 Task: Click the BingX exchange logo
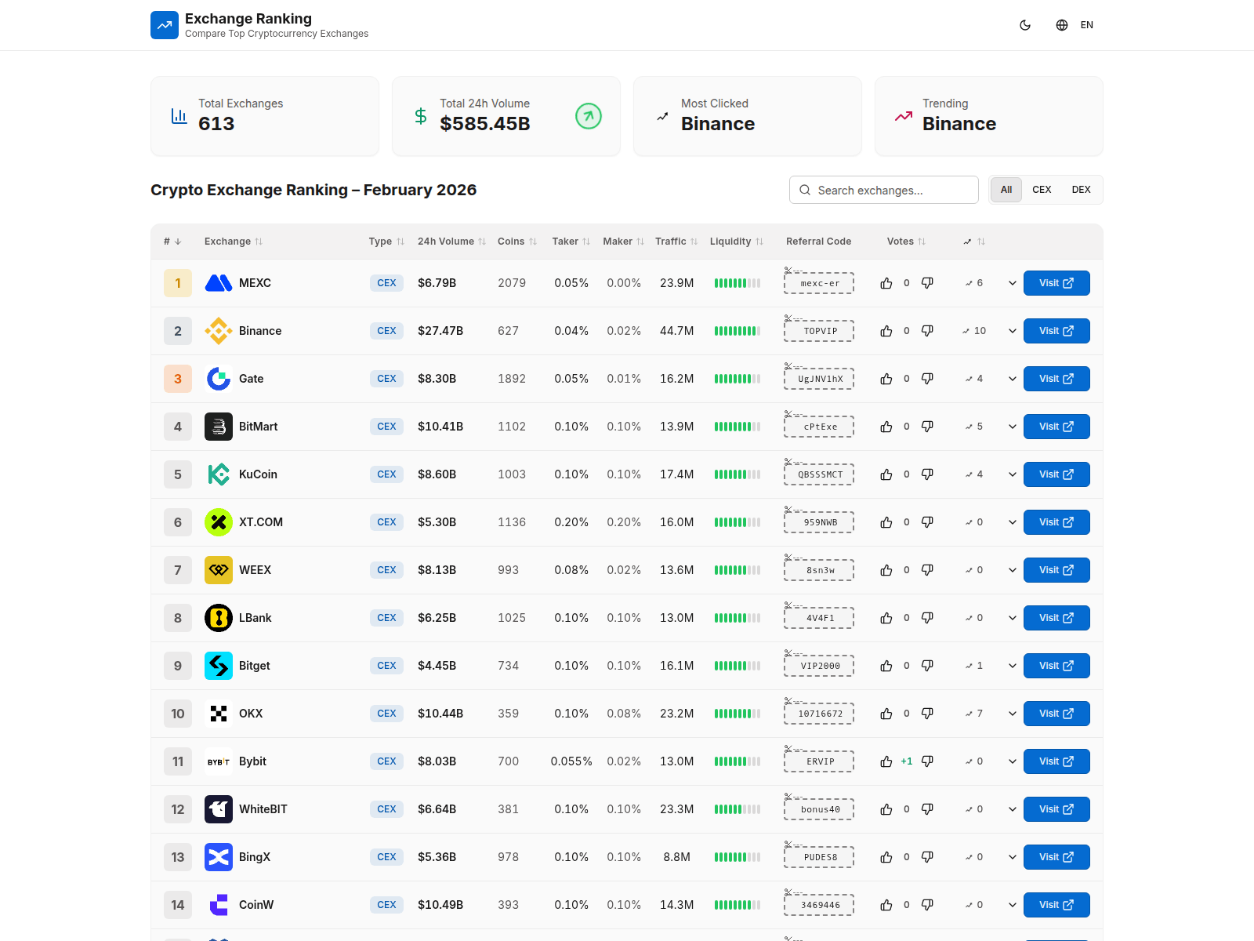point(219,857)
